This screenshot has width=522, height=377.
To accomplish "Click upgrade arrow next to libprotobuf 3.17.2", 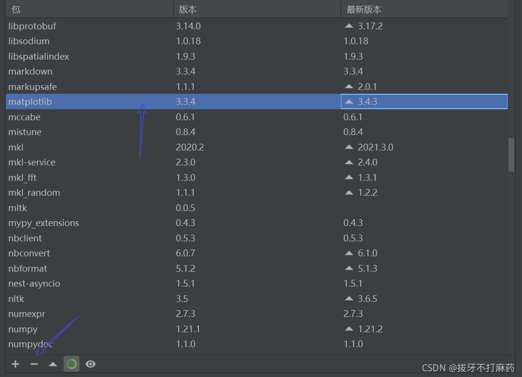I will 349,26.
